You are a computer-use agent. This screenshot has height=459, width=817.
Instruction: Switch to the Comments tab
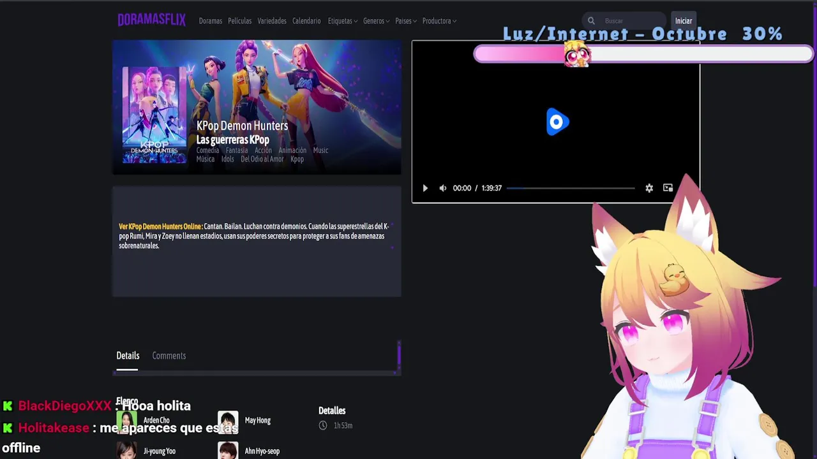(x=169, y=356)
